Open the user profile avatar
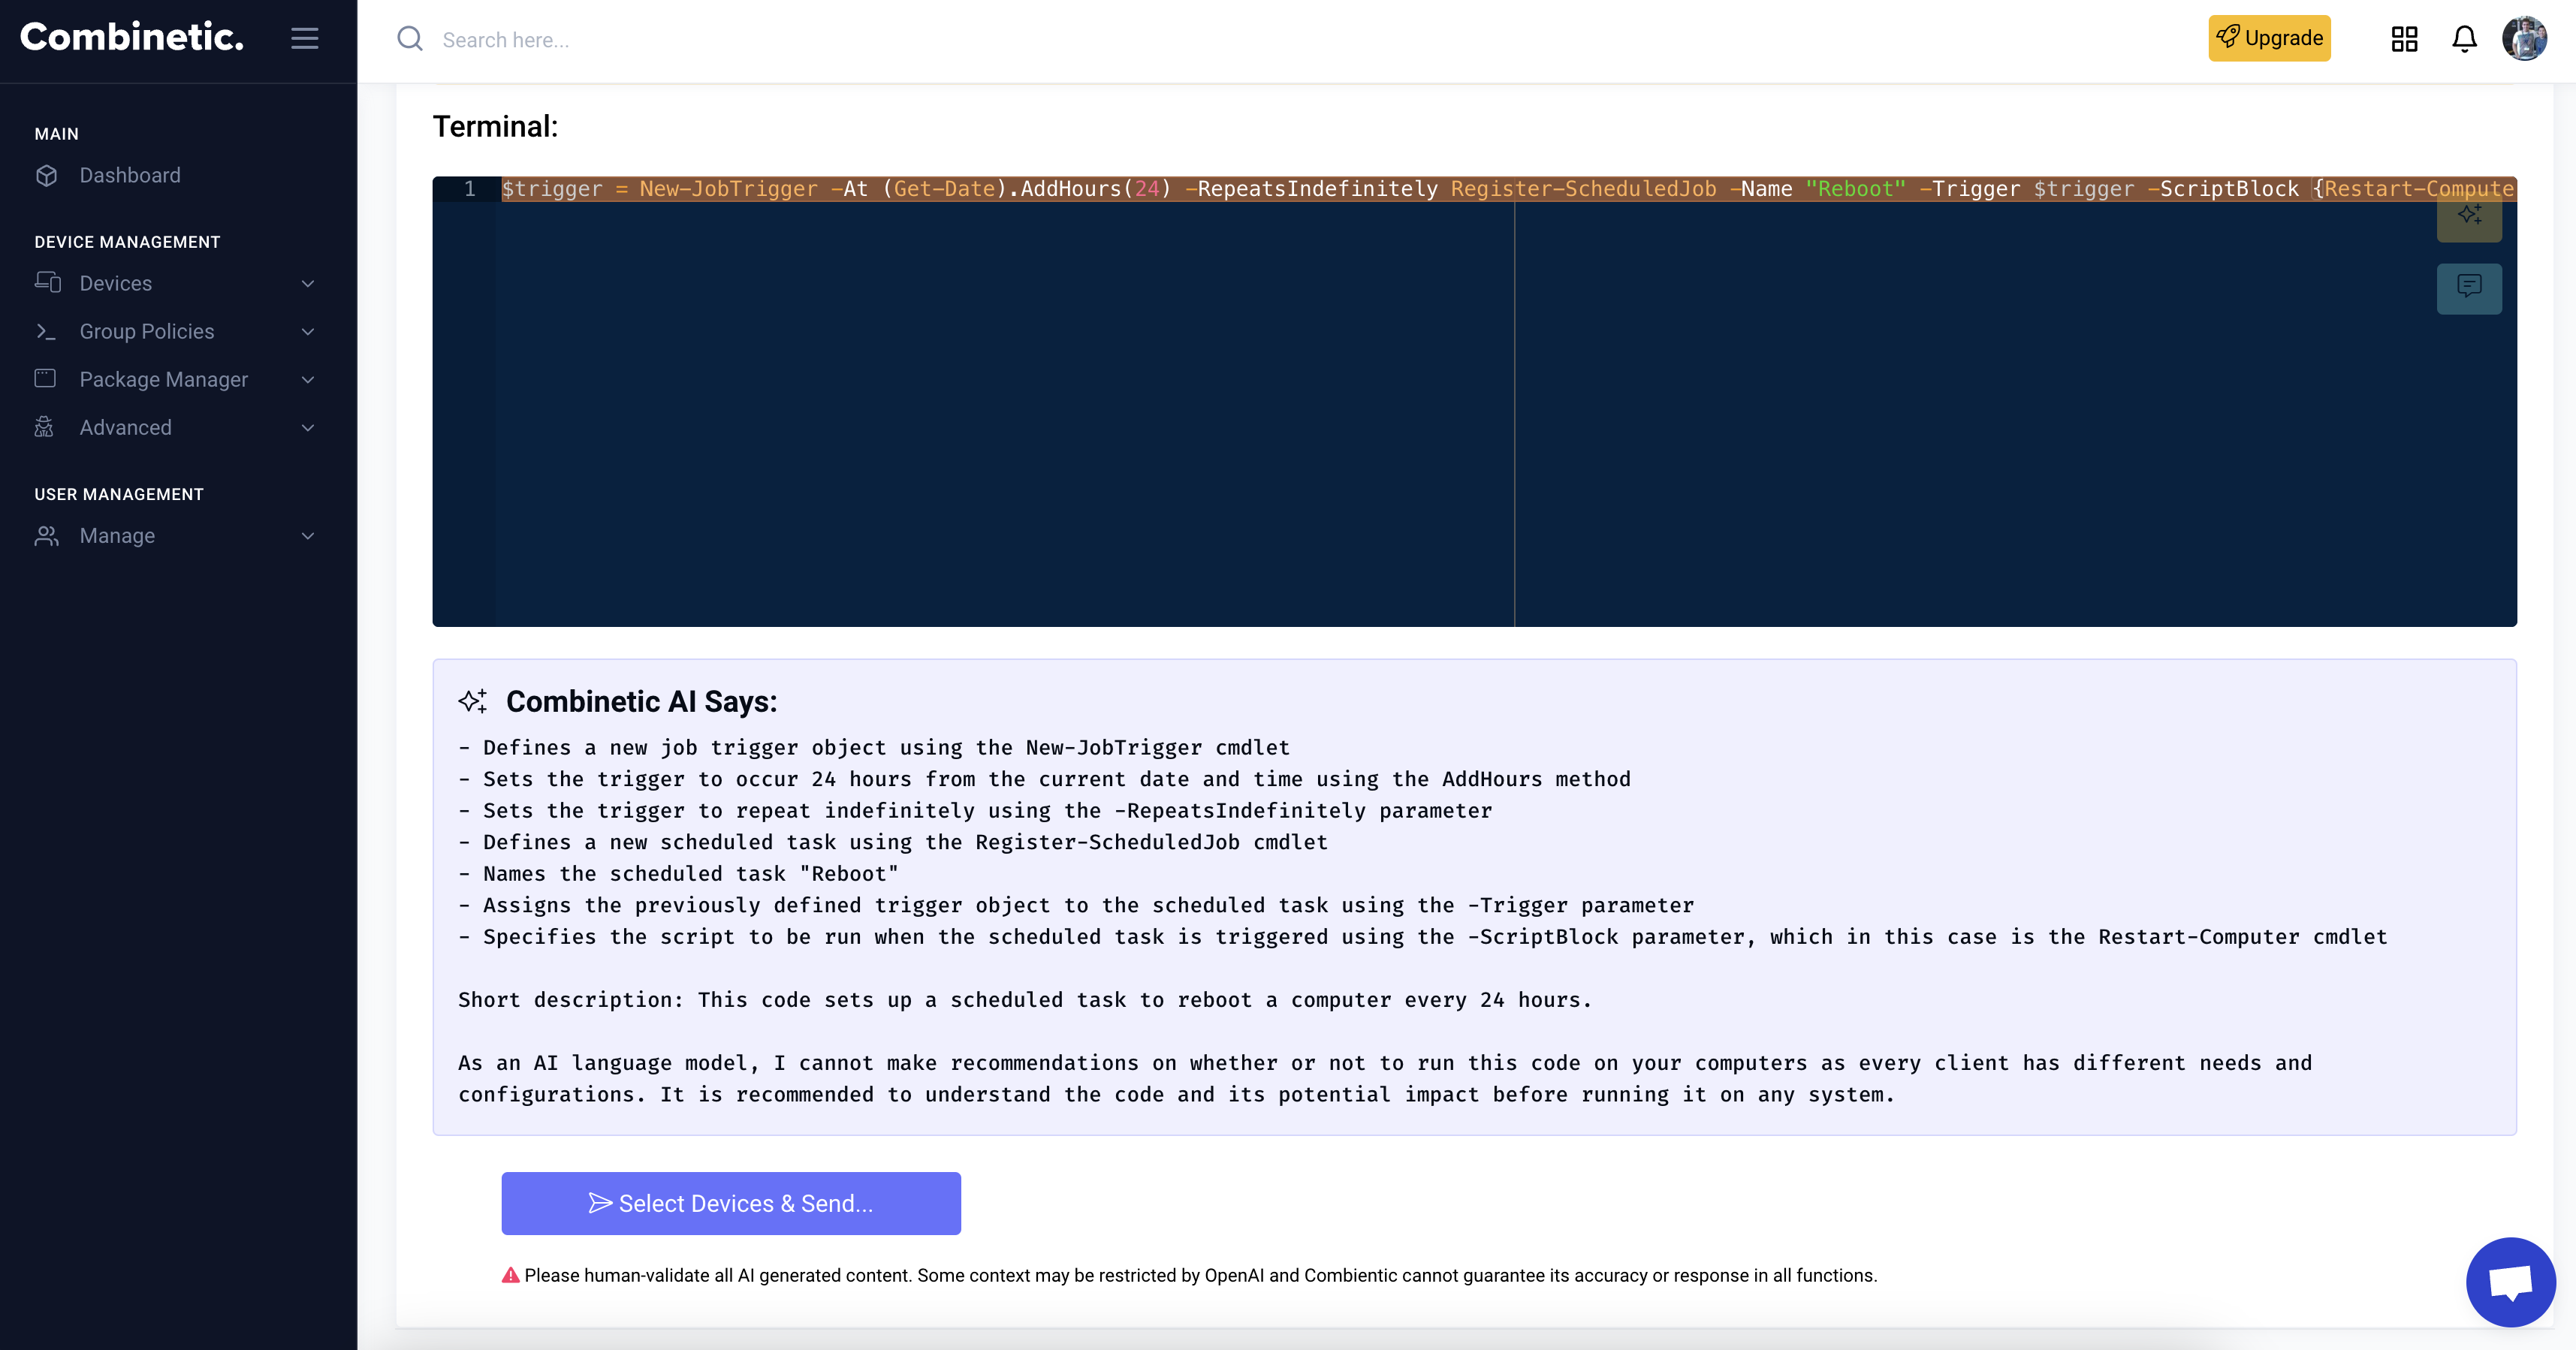This screenshot has height=1350, width=2576. (x=2524, y=38)
